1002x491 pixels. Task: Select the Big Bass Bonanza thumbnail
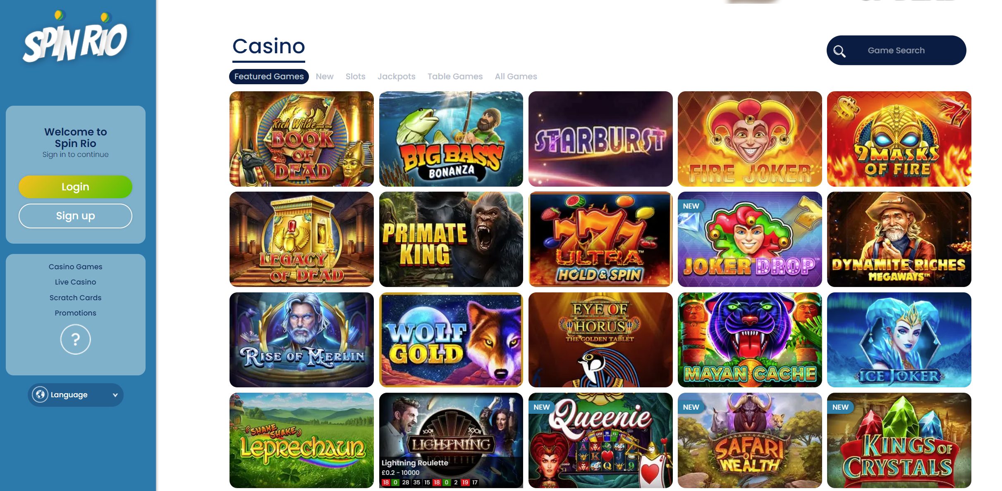[x=451, y=139]
